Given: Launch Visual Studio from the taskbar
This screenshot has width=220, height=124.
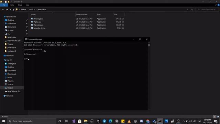Looking at the screenshot, I should point(74,121).
